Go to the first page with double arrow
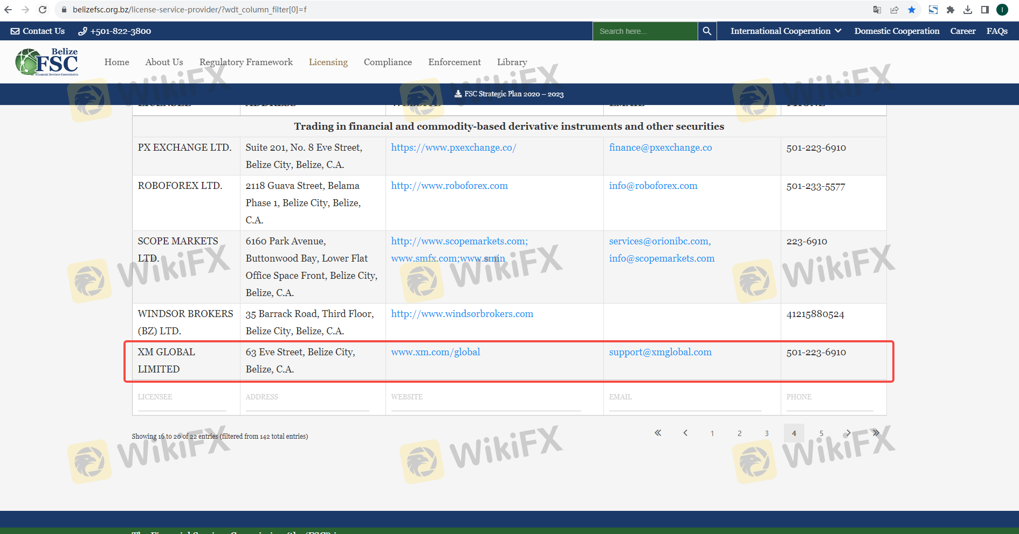Viewport: 1019px width, 534px height. 658,433
